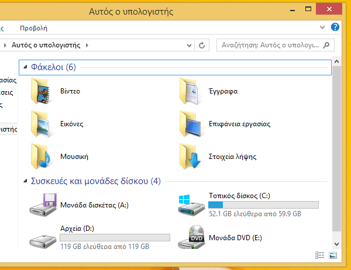Open the Στοιχεία λήψης folder icon
Image resolution: width=351 pixels, height=270 pixels.
point(190,157)
